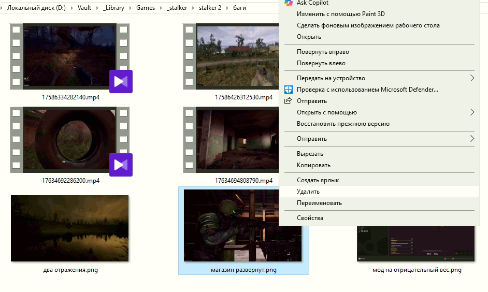The image size is (488, 292).
Task: Open Свойства from the context menu
Action: (379, 218)
